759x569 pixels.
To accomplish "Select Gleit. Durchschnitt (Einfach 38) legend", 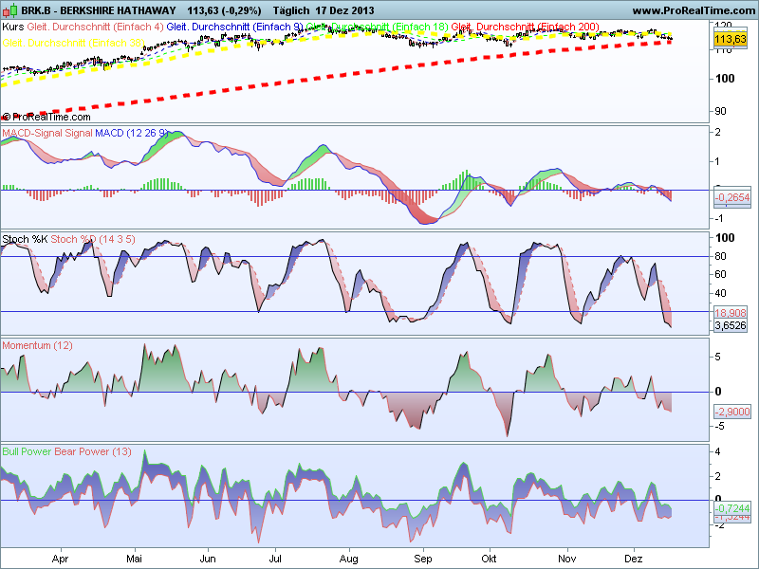I will [74, 43].
